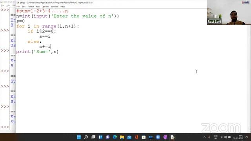
Task: Click focus assist moon icon
Action: 247,137
